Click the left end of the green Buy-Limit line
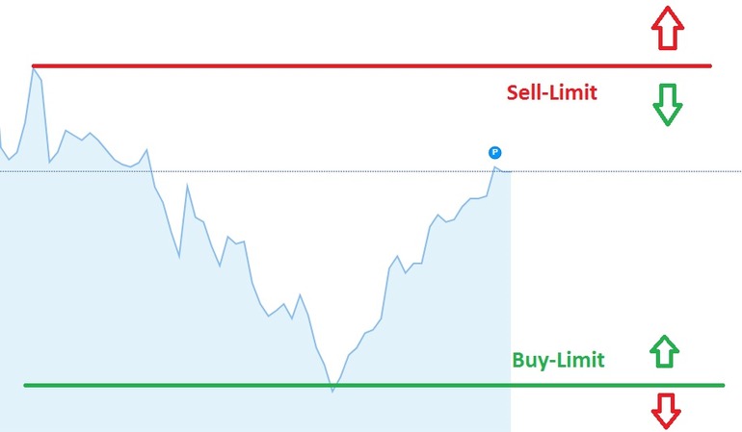Viewport: 742px width, 432px height. (x=26, y=385)
